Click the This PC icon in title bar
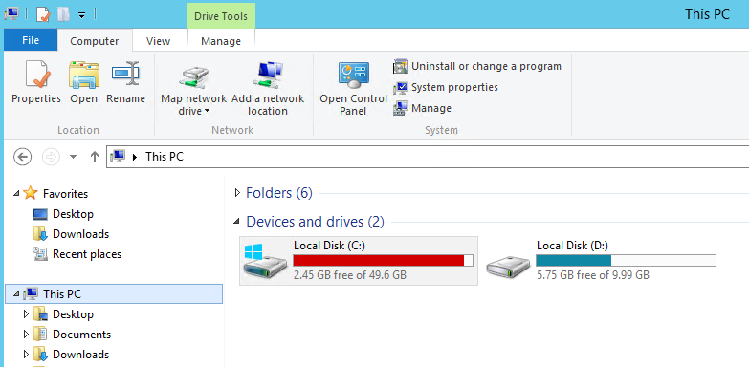 [x=11, y=14]
